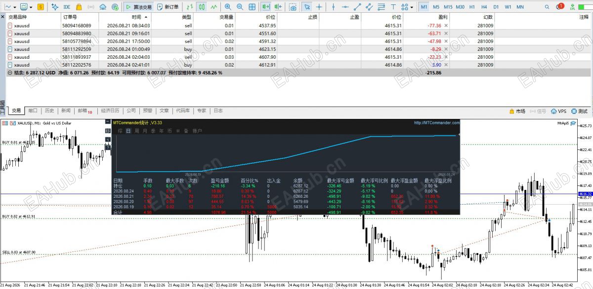593x289 pixels.
Task: Switch chart to candlestick mode
Action: tap(202, 7)
